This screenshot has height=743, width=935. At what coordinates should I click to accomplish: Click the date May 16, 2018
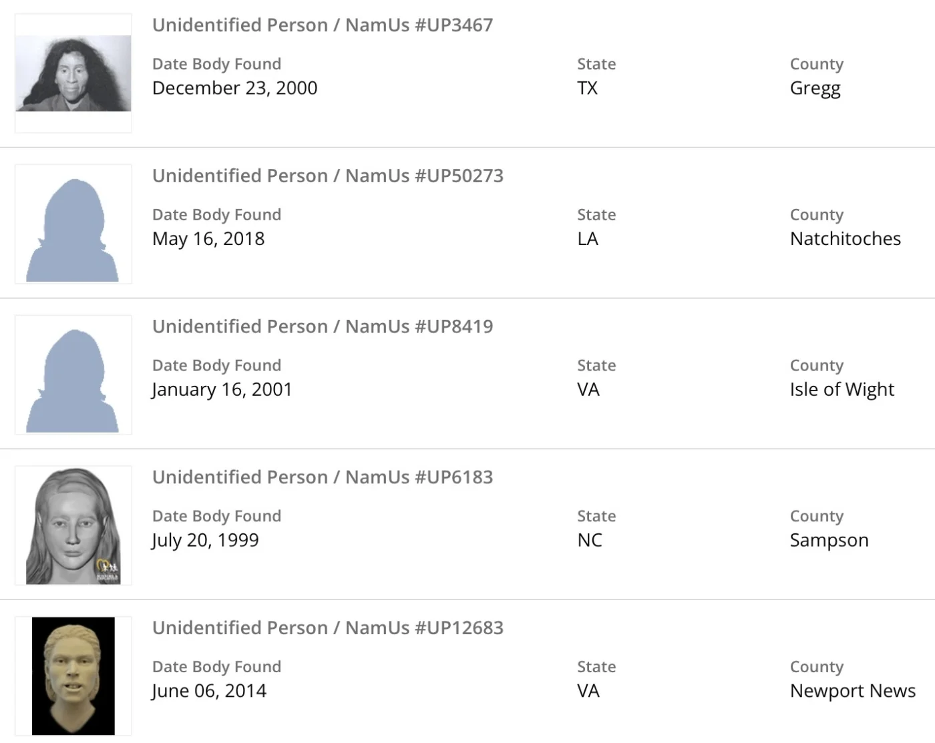pyautogui.click(x=208, y=239)
